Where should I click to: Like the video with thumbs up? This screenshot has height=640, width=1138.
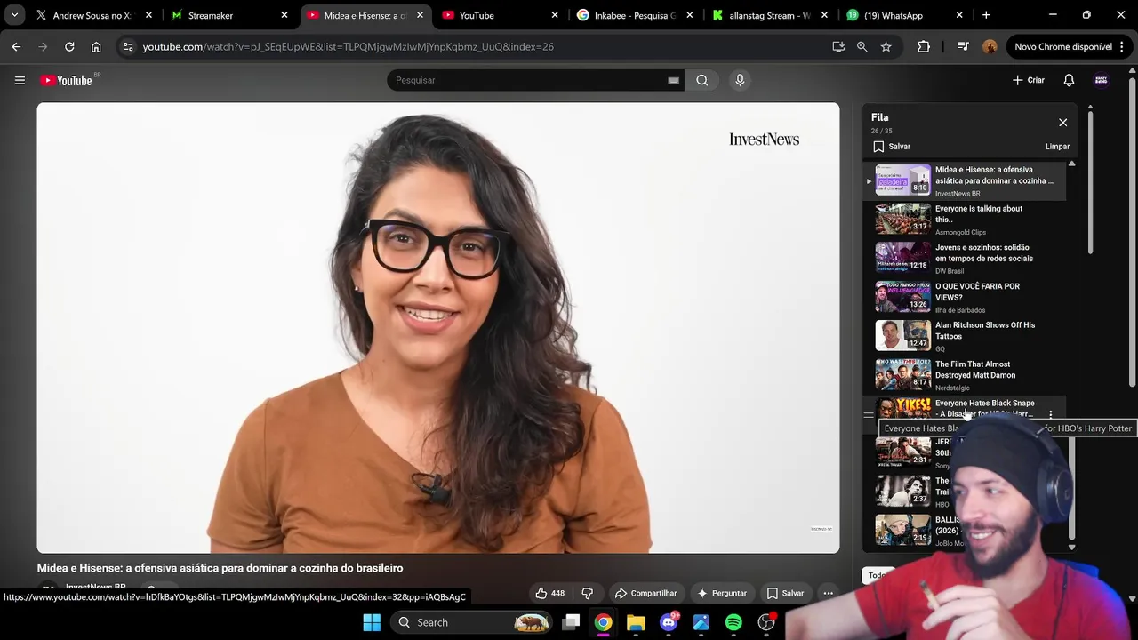pyautogui.click(x=549, y=593)
